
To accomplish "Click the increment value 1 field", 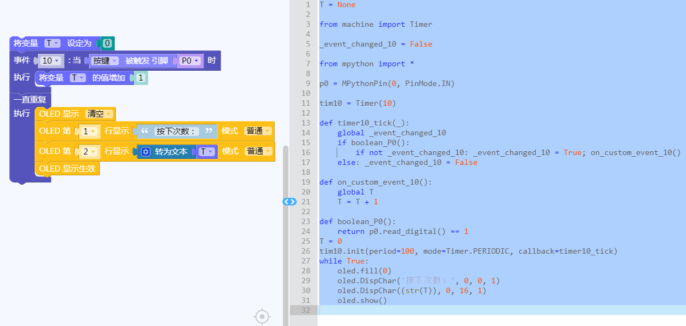I will (140, 78).
